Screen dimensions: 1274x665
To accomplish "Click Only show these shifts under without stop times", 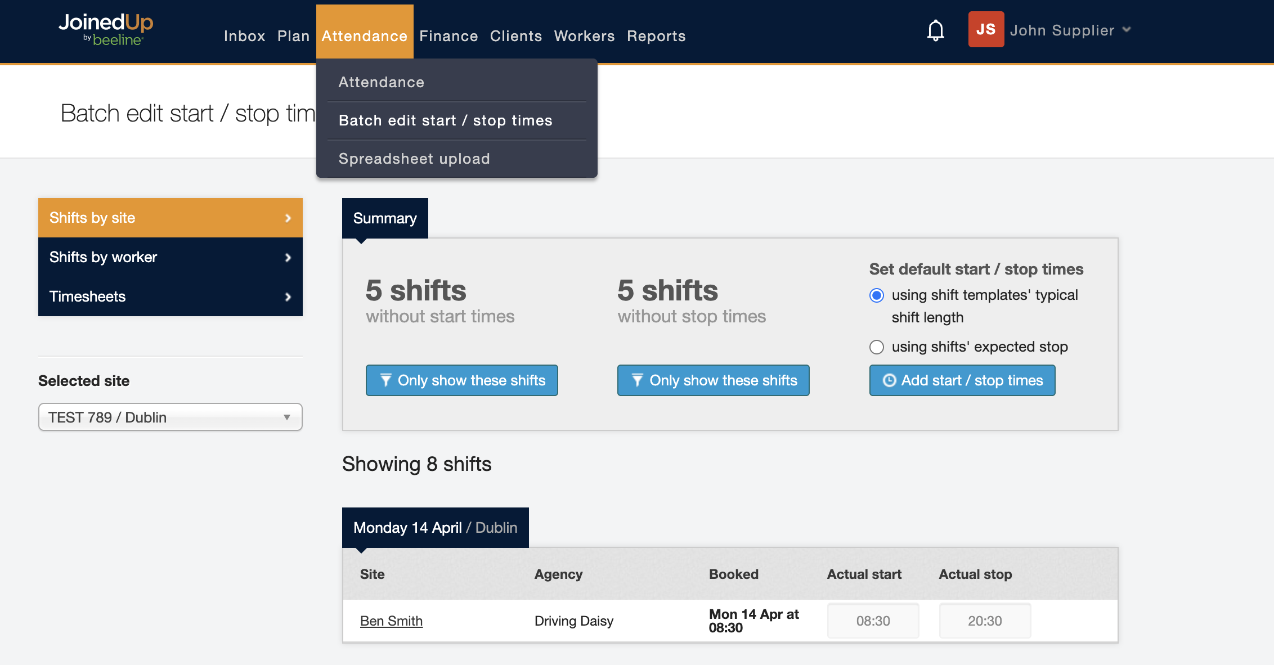I will (x=713, y=380).
